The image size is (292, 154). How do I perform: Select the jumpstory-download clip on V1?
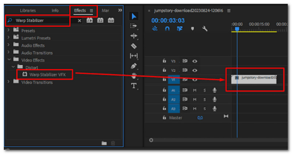point(254,79)
